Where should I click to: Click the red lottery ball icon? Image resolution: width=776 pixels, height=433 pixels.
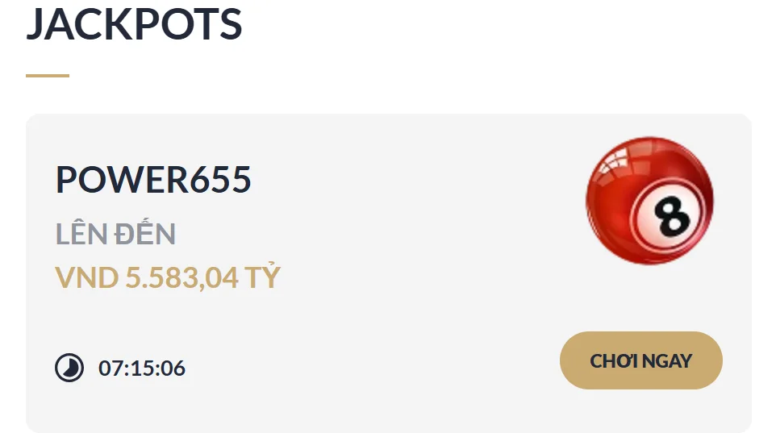click(649, 201)
